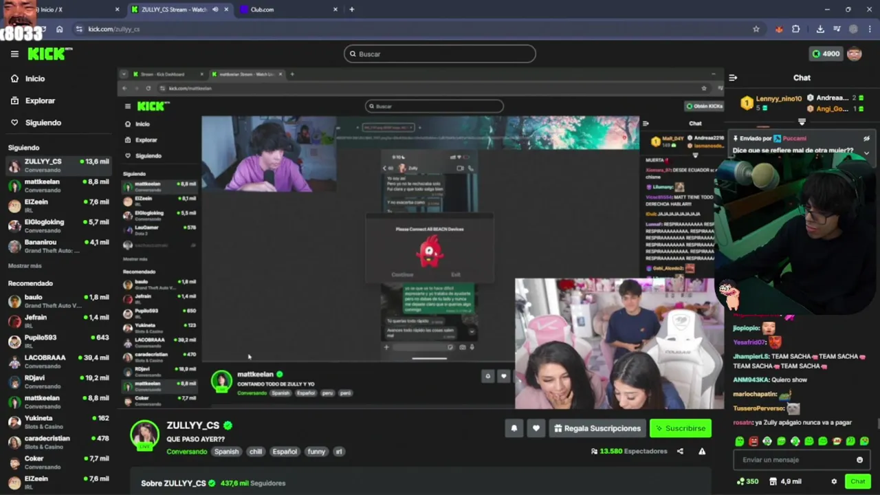Bookmark this page with the star icon
The image size is (880, 495).
756,29
